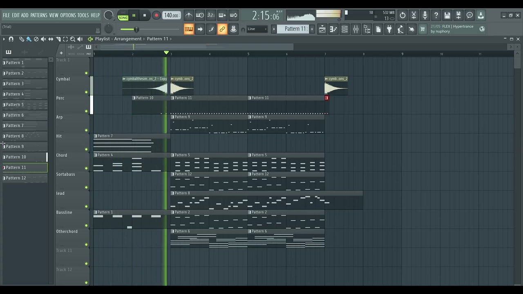Open the Piano roll view icon
523x294 pixels.
333,29
